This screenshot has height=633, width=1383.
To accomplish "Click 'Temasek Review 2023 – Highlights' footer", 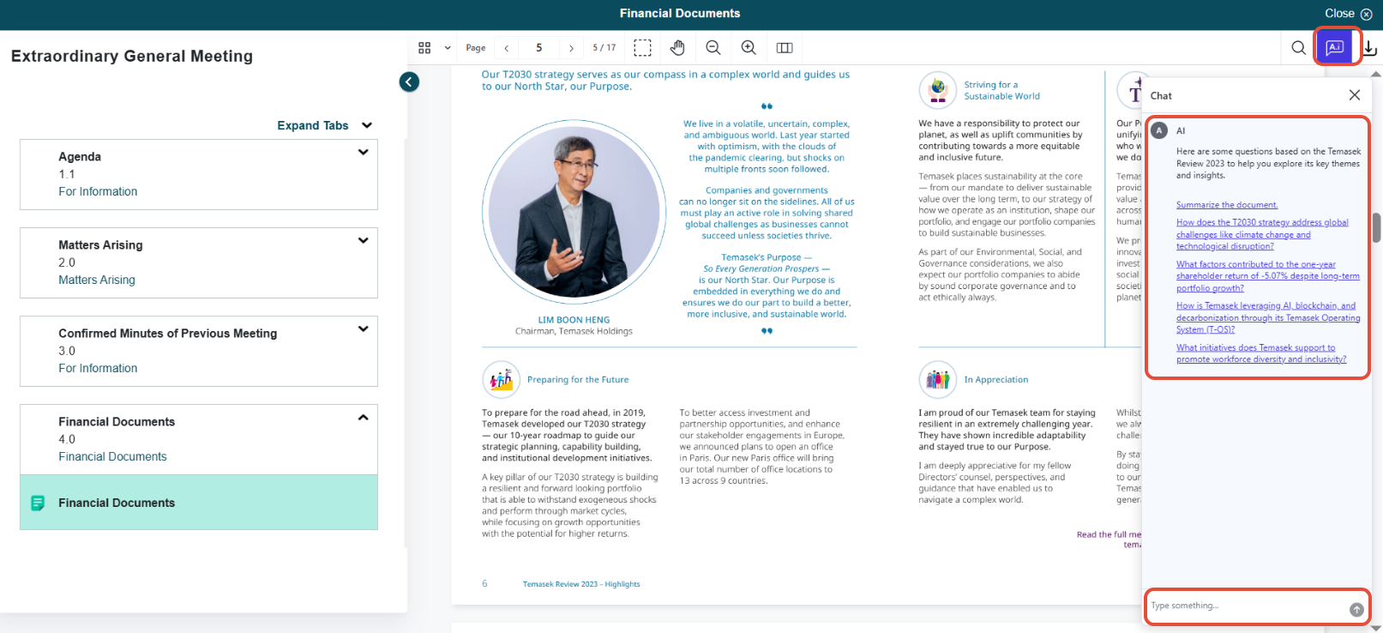I will point(581,584).
